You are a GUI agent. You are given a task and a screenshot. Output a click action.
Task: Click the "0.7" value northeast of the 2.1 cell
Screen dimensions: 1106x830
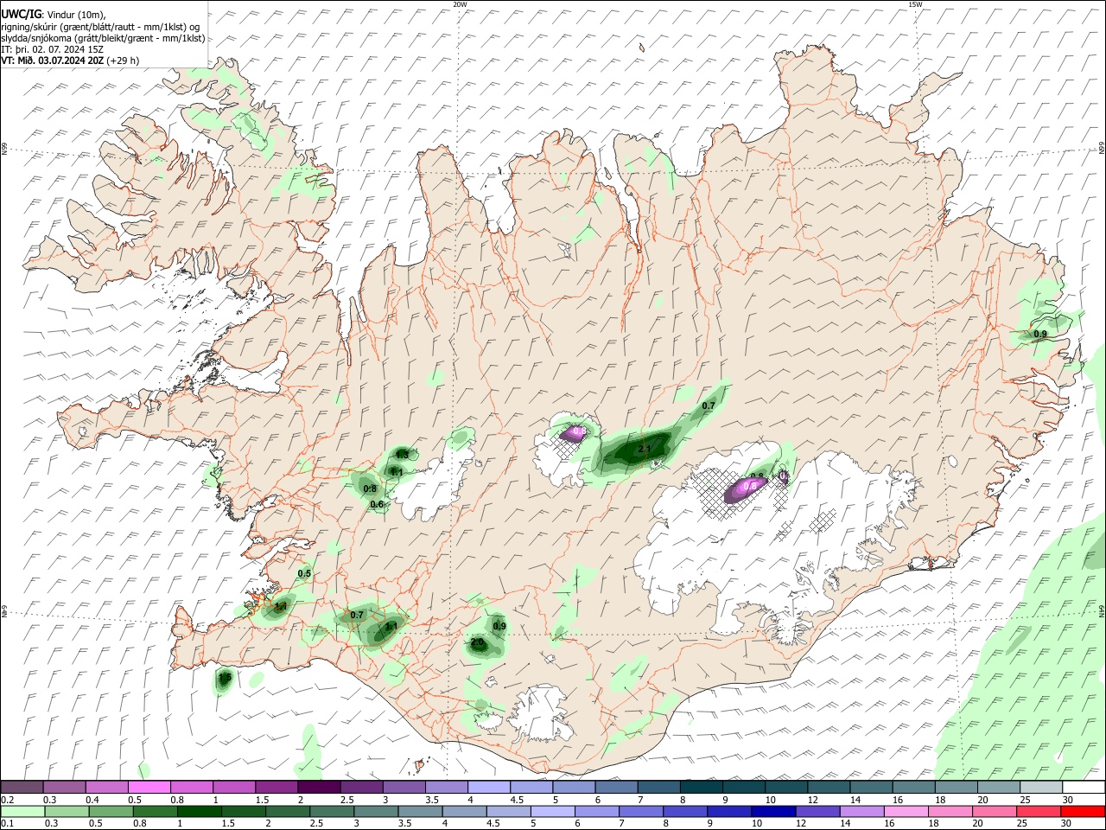[709, 405]
